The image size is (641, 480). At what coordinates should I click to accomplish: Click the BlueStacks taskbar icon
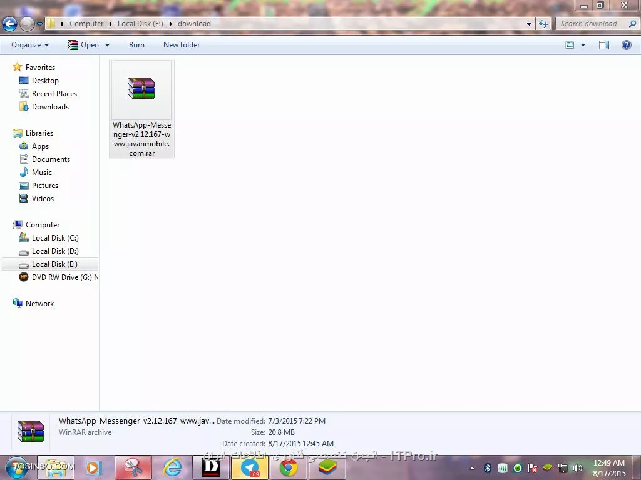click(327, 467)
